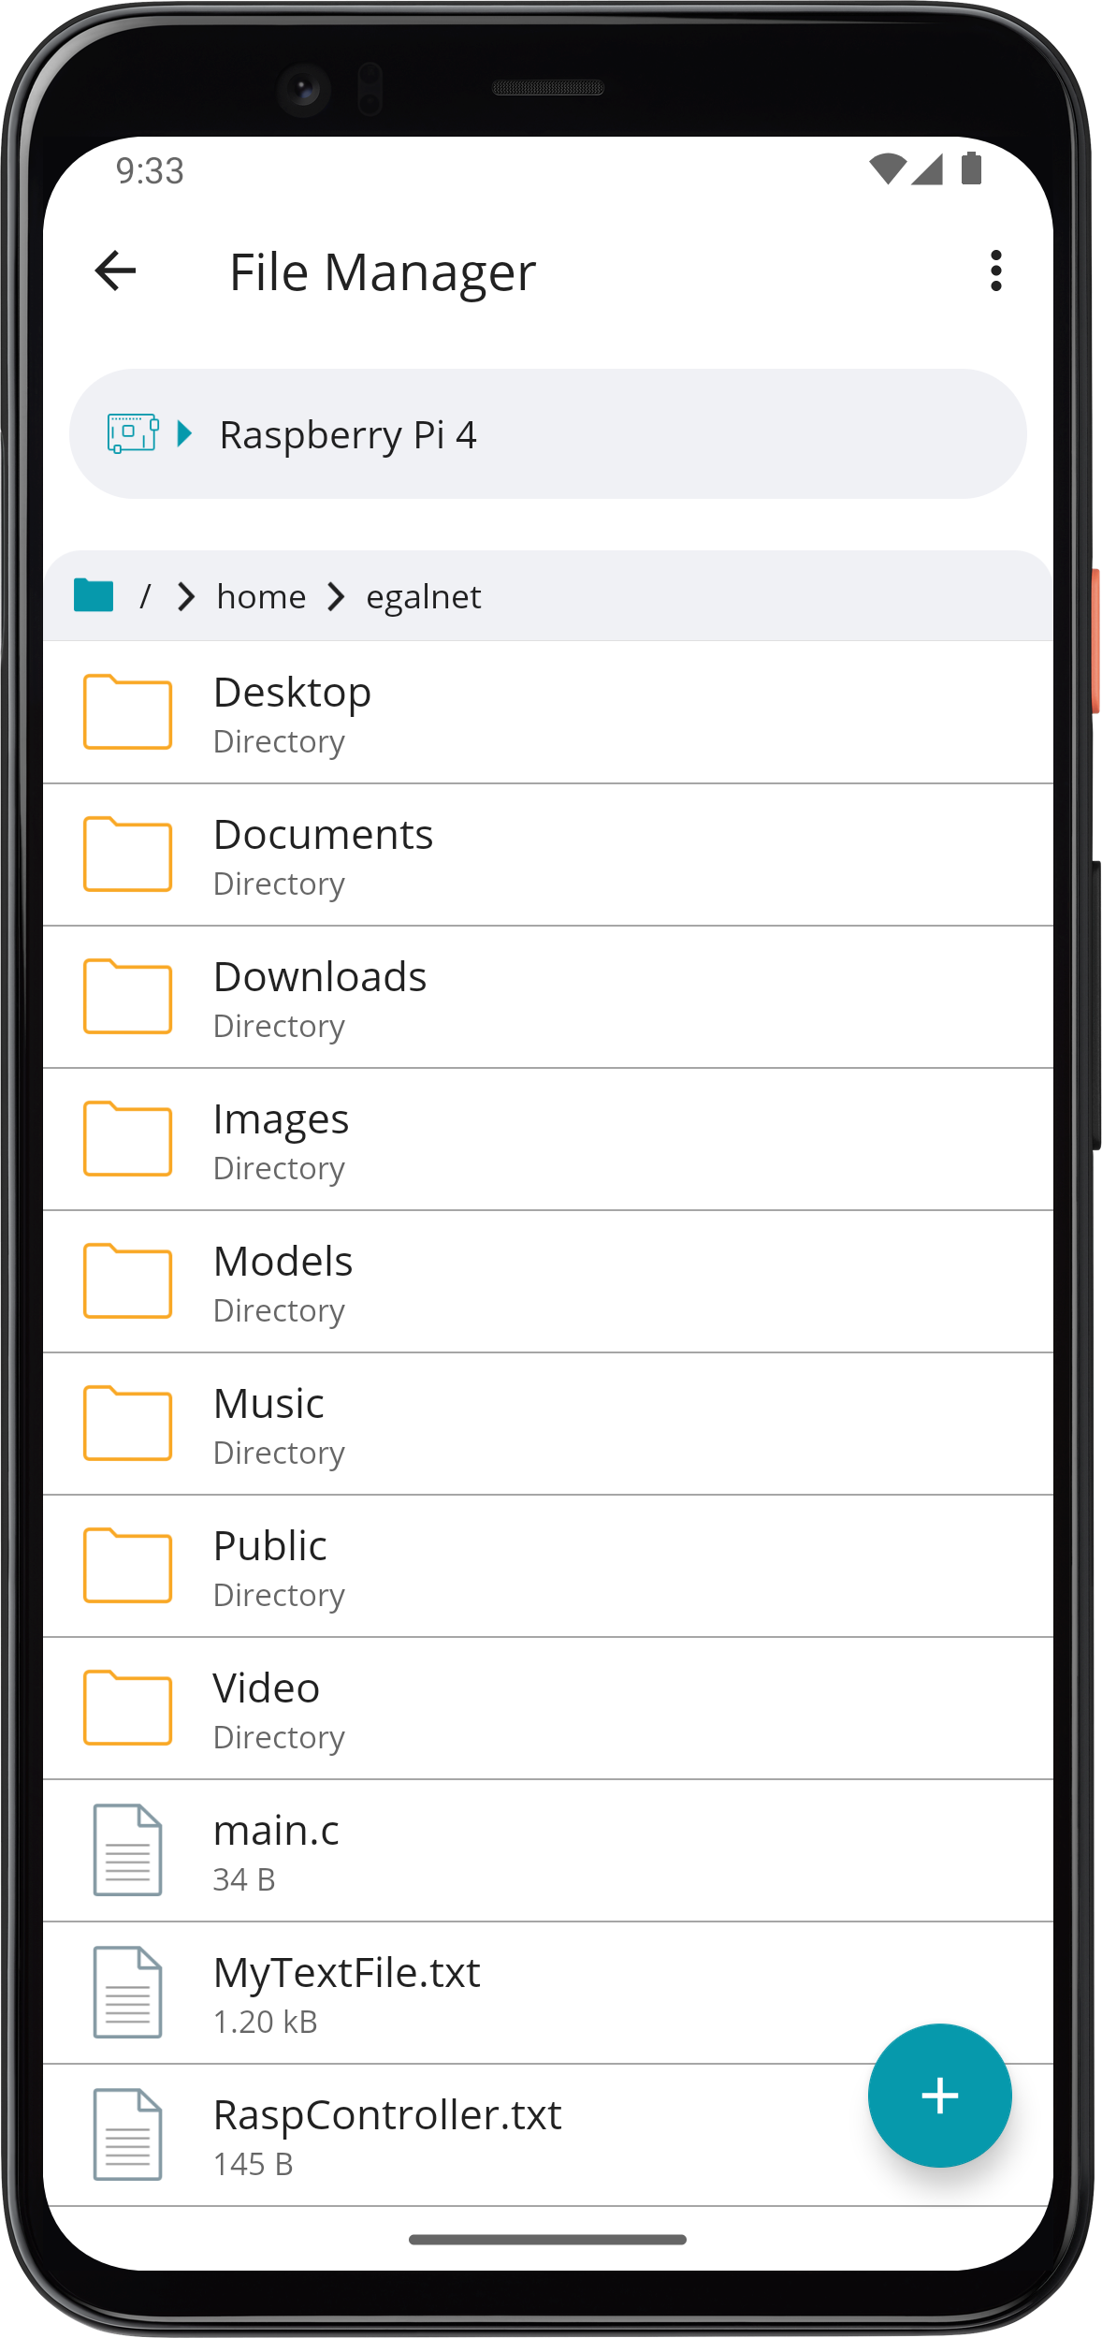This screenshot has width=1102, height=2338.
Task: Tap the cellular signal status icon
Action: (x=926, y=169)
